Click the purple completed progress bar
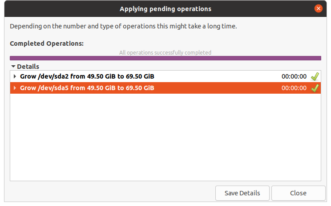331x206 pixels. 165,58
